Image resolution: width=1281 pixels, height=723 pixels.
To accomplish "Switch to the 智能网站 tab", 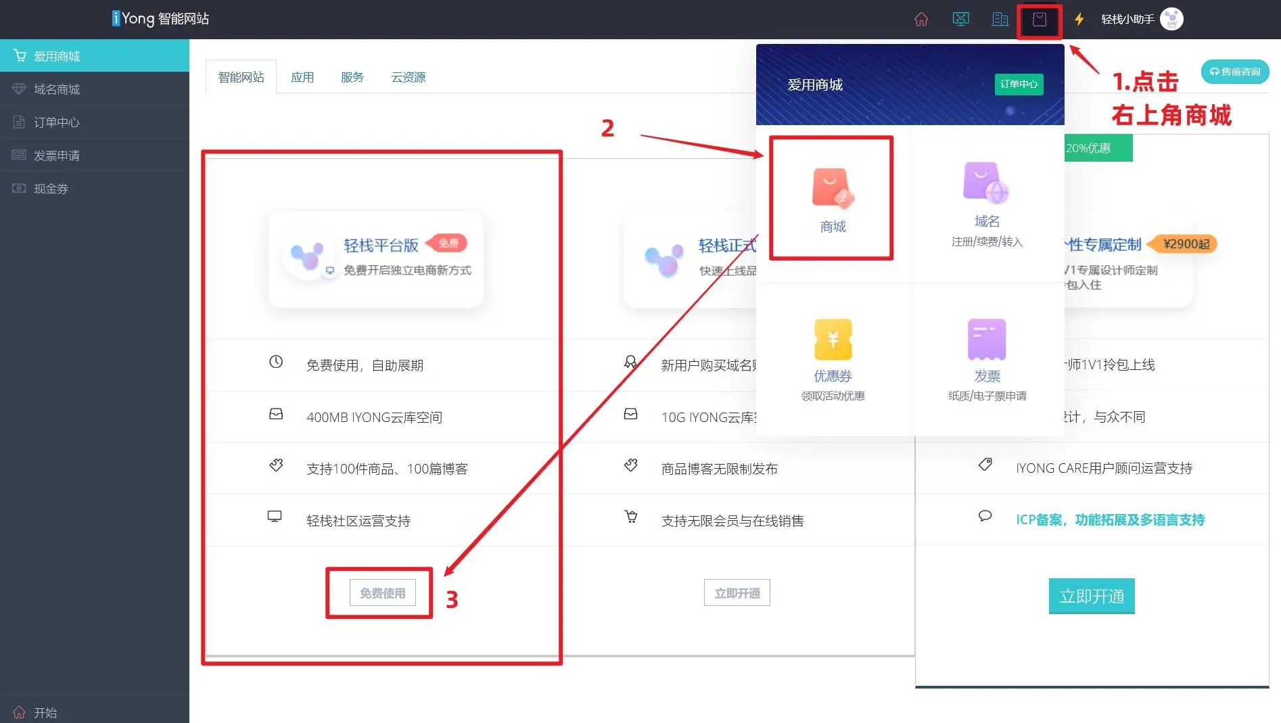I will click(241, 77).
